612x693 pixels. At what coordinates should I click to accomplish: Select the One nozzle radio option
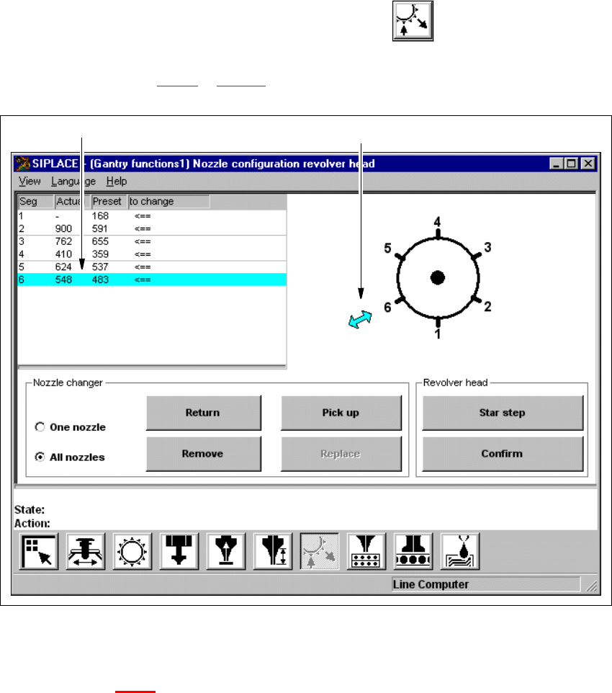tap(40, 427)
